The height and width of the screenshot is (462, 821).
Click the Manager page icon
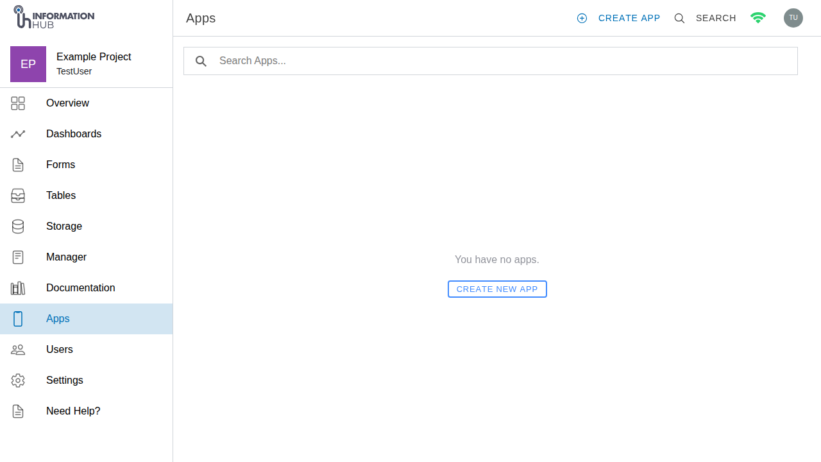[18, 257]
